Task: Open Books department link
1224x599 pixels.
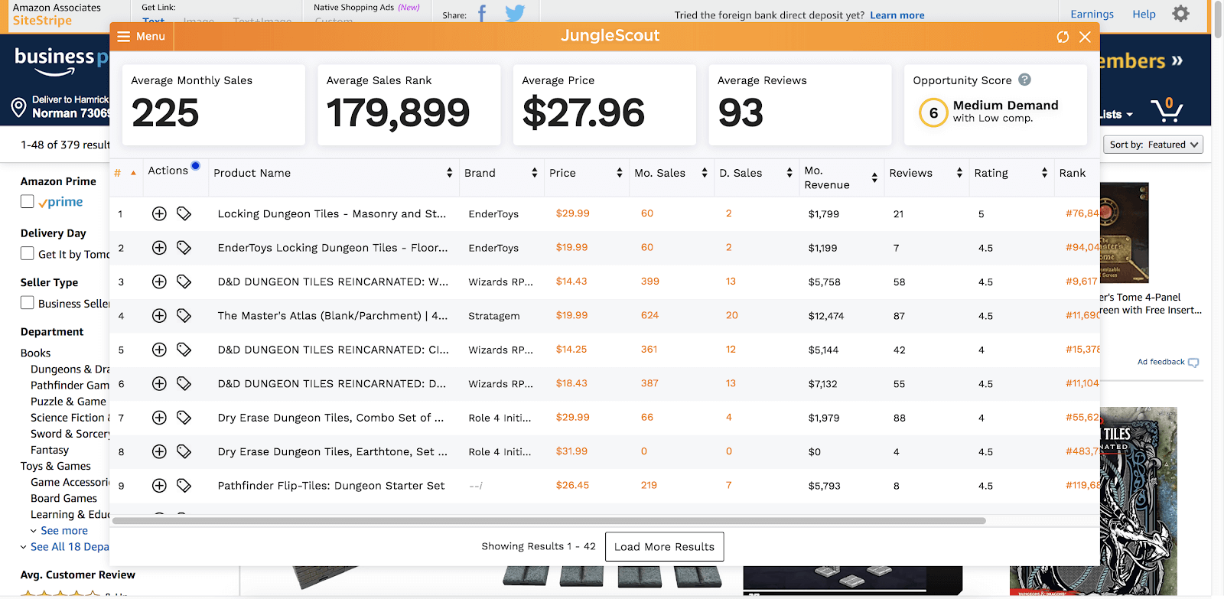Action: pos(35,353)
